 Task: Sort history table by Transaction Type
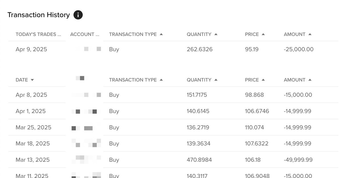coord(136,80)
